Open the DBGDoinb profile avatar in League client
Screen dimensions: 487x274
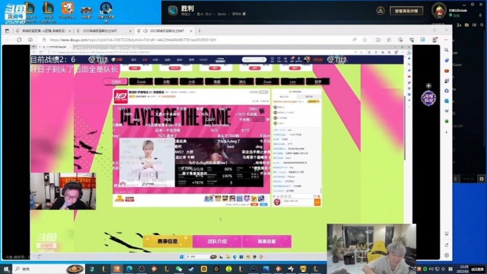(439, 10)
